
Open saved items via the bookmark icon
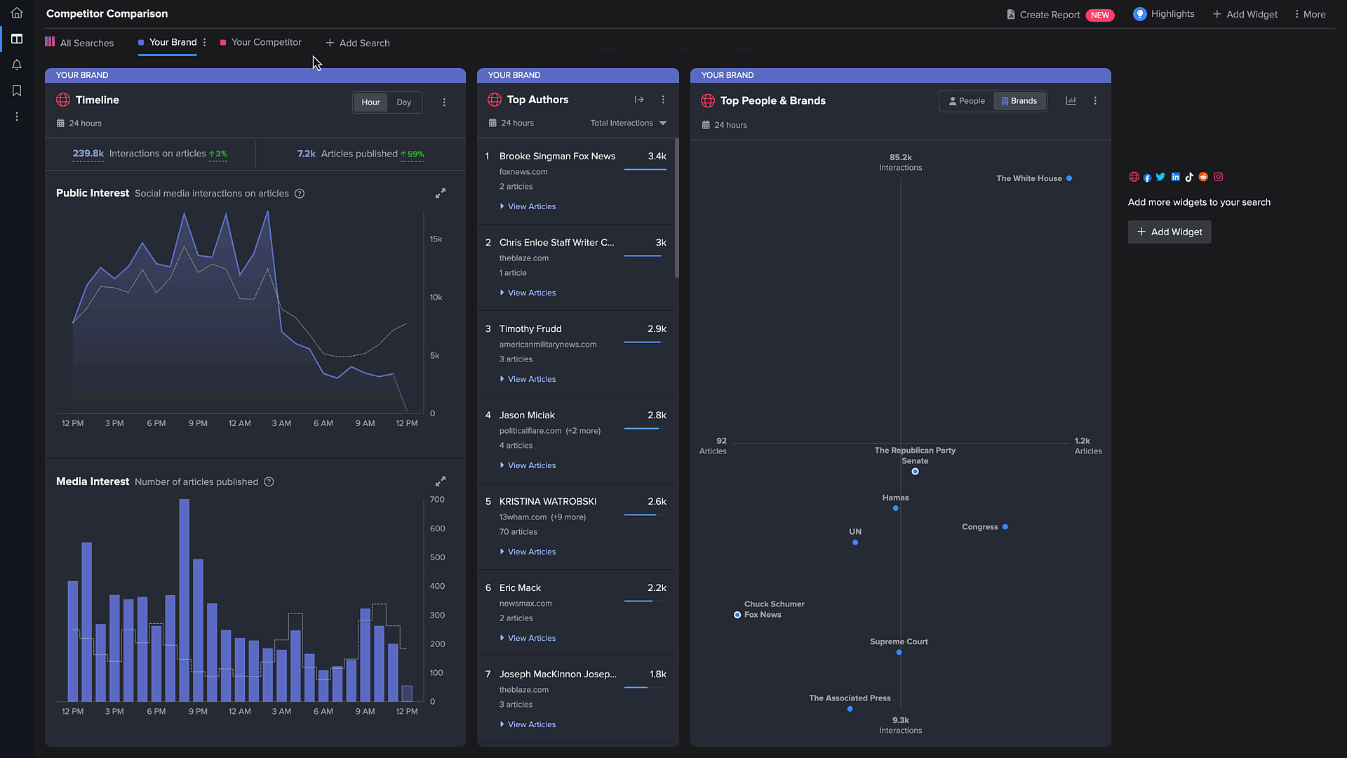tap(16, 91)
